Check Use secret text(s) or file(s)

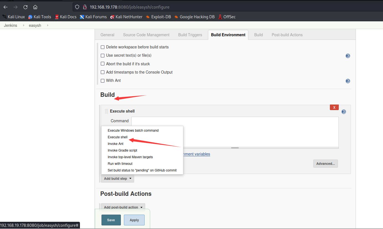(103, 55)
